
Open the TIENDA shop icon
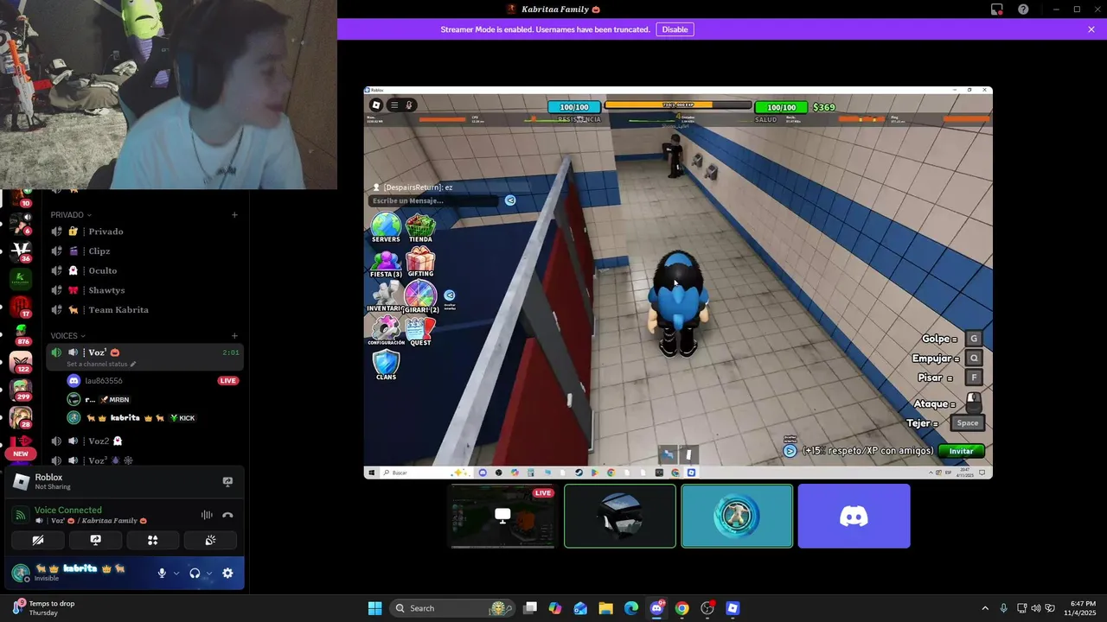click(x=420, y=228)
